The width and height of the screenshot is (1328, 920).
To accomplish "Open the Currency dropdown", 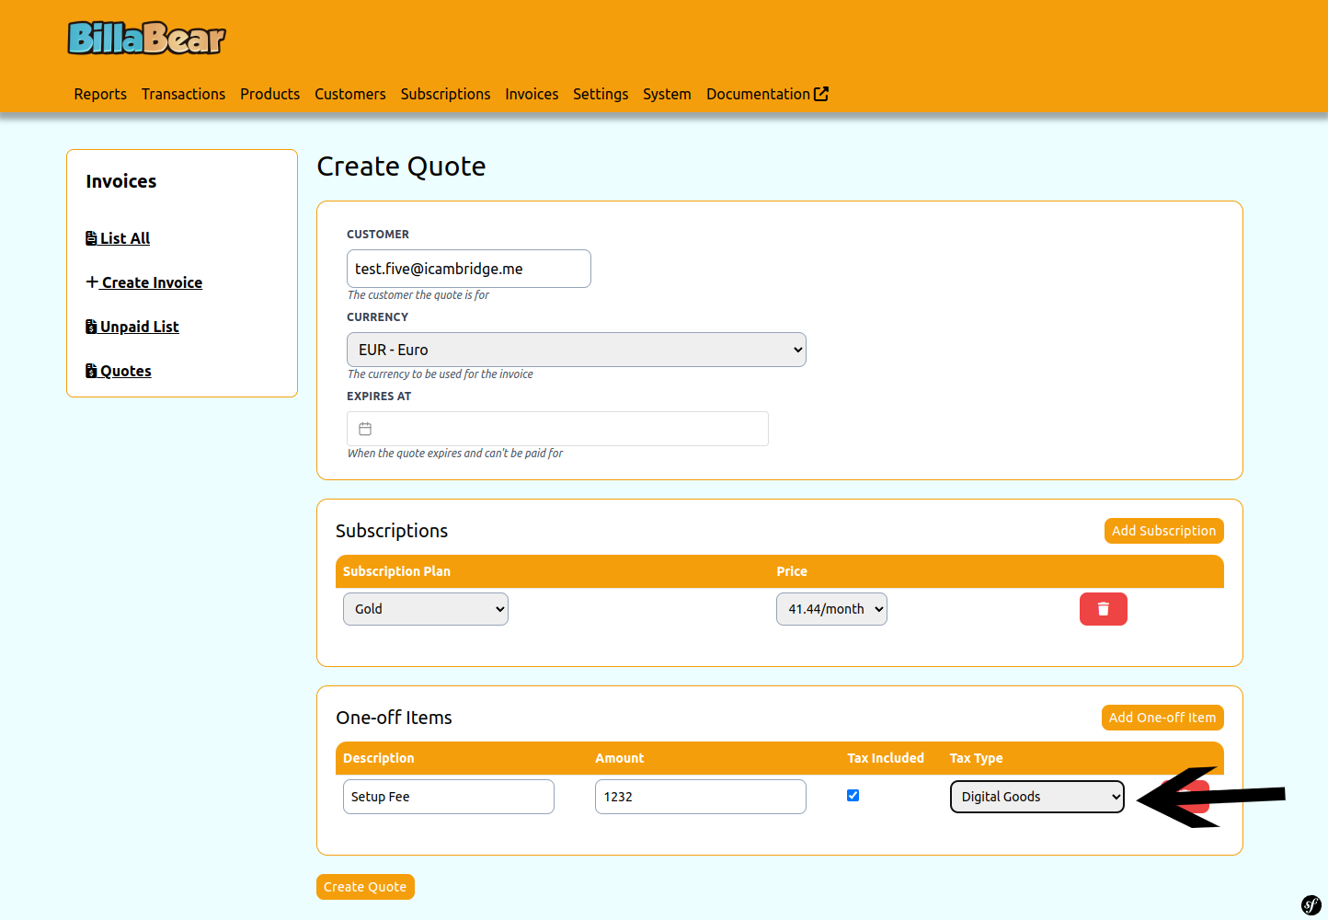I will 577,350.
